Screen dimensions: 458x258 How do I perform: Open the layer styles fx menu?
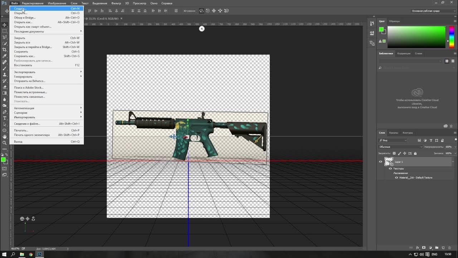tap(418, 248)
